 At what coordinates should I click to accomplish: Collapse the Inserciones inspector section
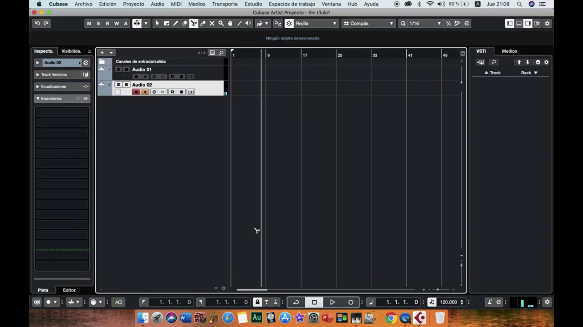[x=38, y=99]
